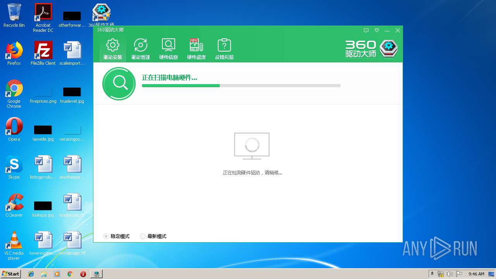Expand the 360驱动大师 main menu dropdown arrow
496x279 pixels.
[377, 30]
